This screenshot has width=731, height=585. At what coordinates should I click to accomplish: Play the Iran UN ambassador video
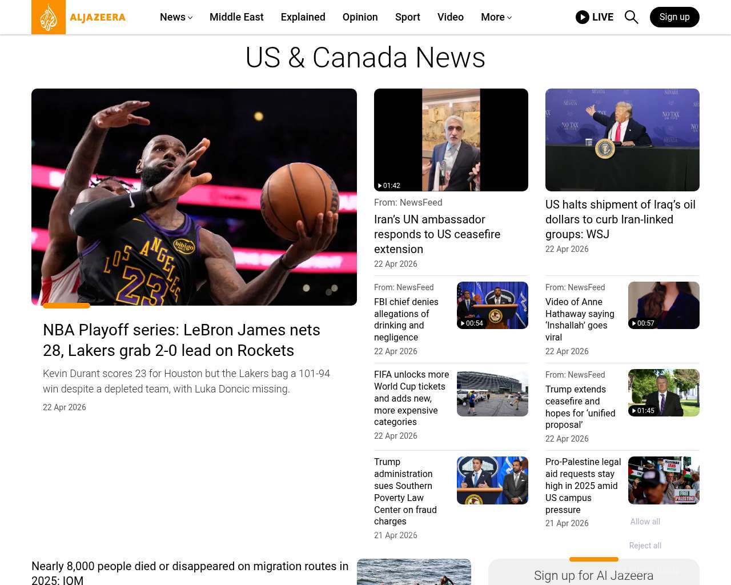pyautogui.click(x=451, y=140)
